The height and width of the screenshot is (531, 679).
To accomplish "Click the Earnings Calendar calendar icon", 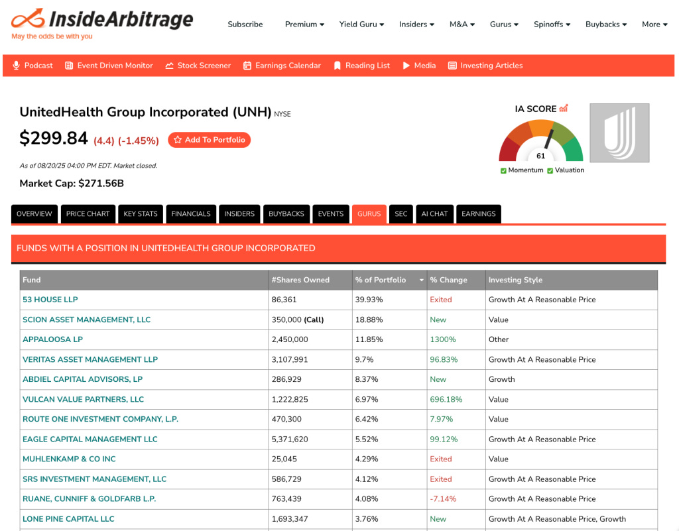I will click(x=247, y=66).
